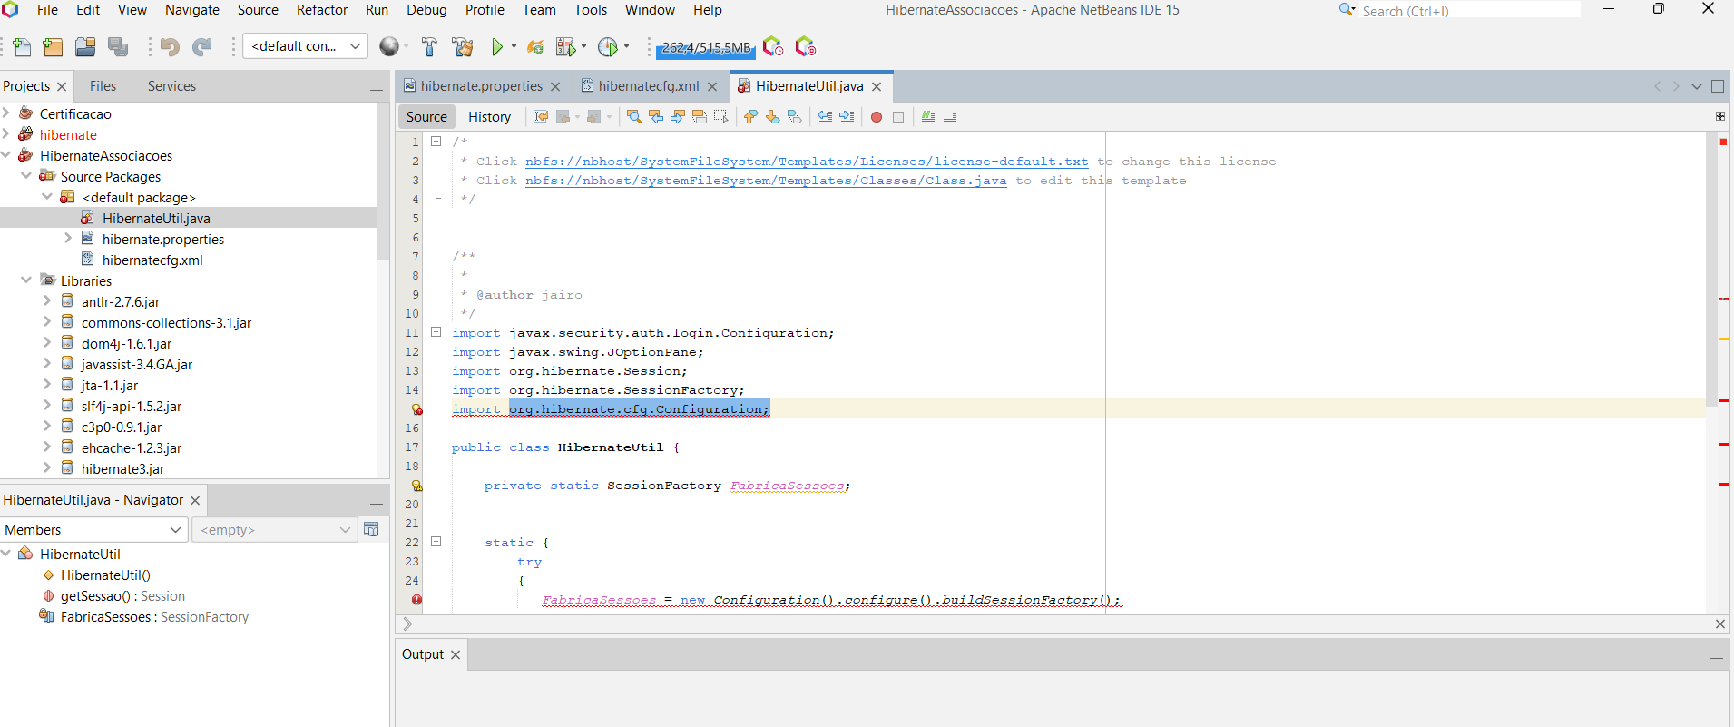This screenshot has height=727, width=1734.
Task: Open the Refactor menu
Action: point(322,10)
